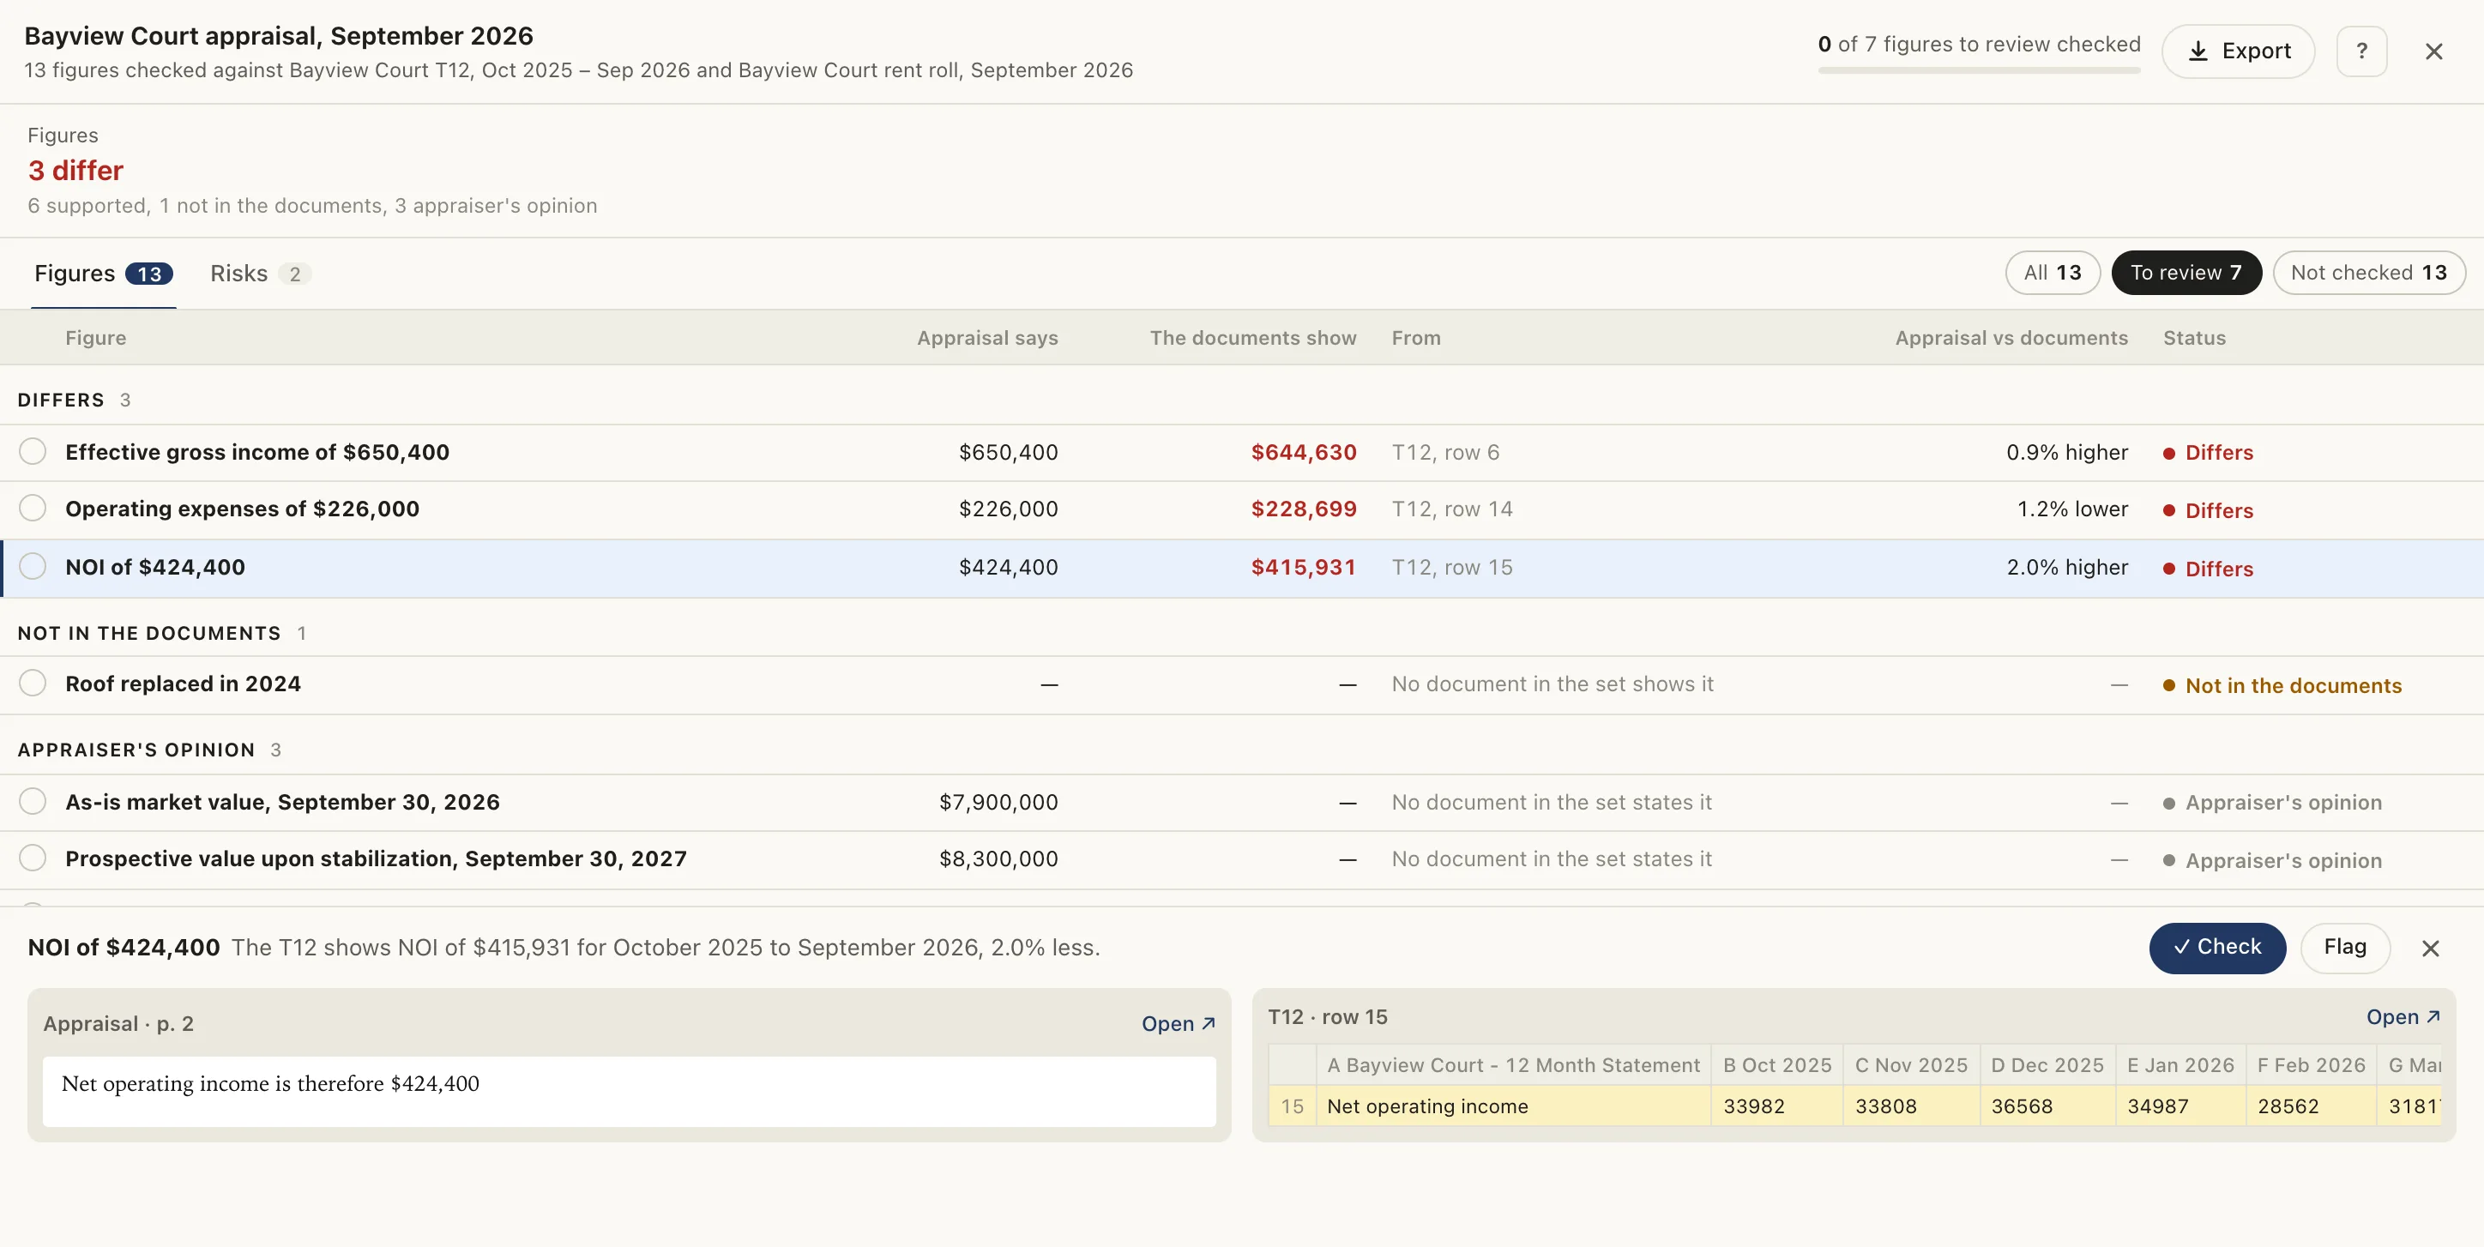Viewport: 2484px width, 1247px height.
Task: Click the 'B Oct 2025' column header
Action: pos(1777,1066)
